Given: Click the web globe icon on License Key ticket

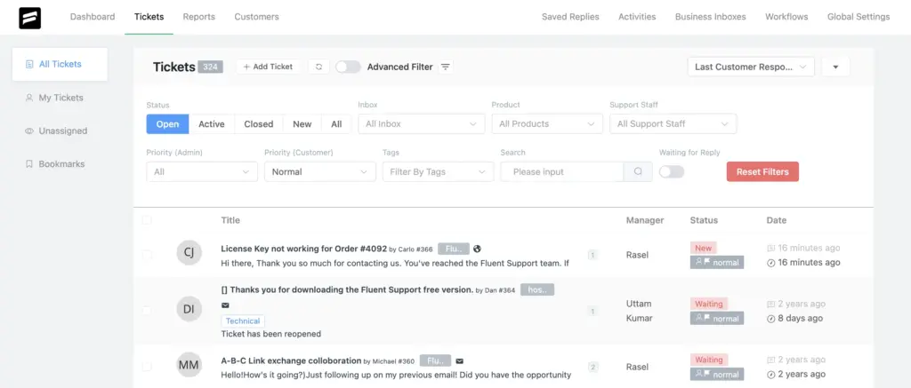Looking at the screenshot, I should pyautogui.click(x=477, y=249).
